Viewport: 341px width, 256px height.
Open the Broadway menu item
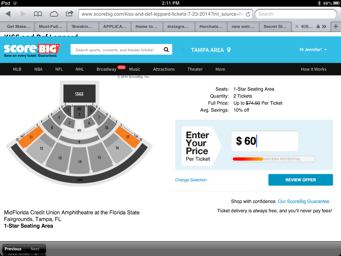coord(106,69)
